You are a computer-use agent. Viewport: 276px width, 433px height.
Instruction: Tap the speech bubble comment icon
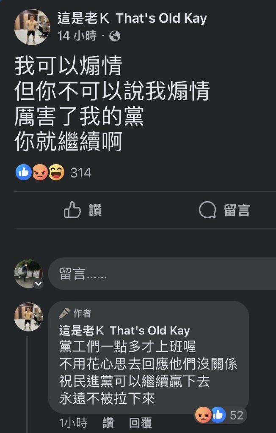click(x=207, y=210)
